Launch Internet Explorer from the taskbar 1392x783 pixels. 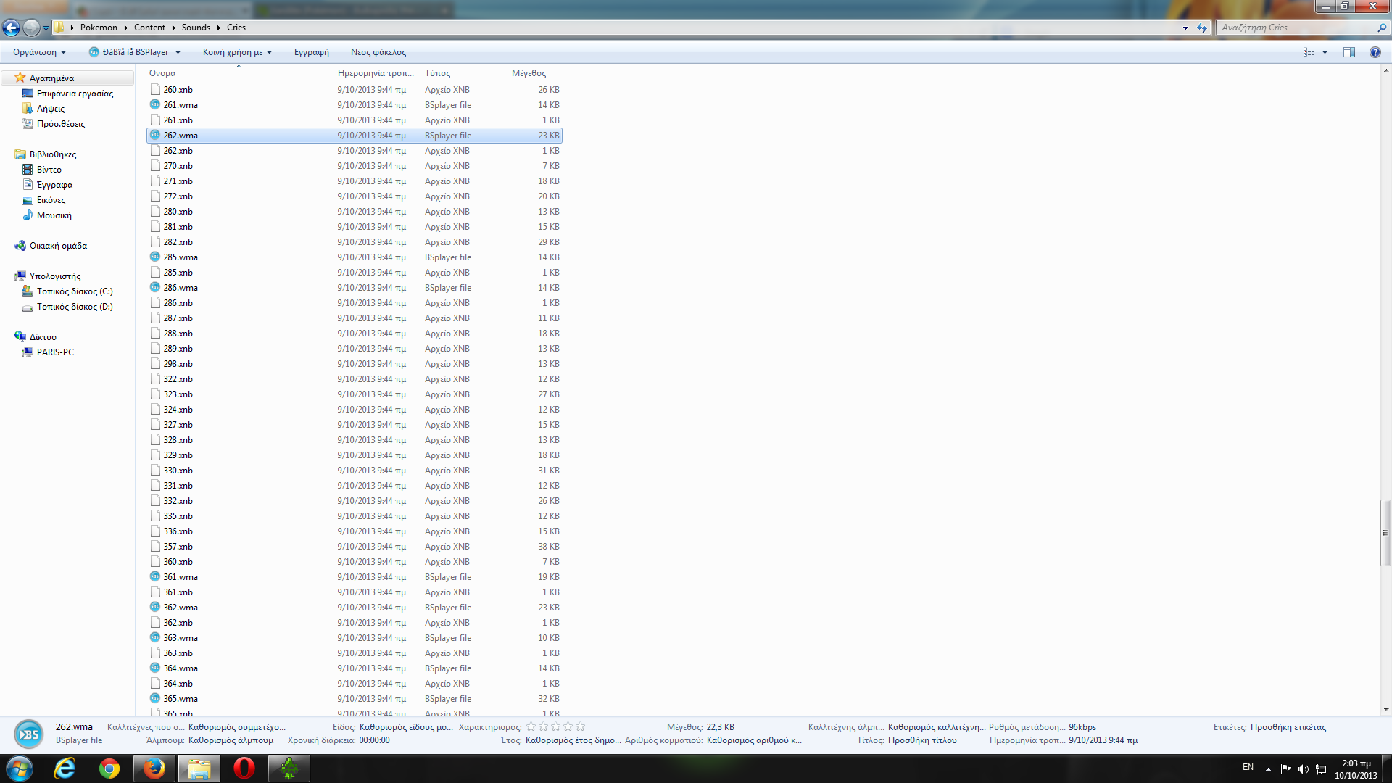[65, 768]
